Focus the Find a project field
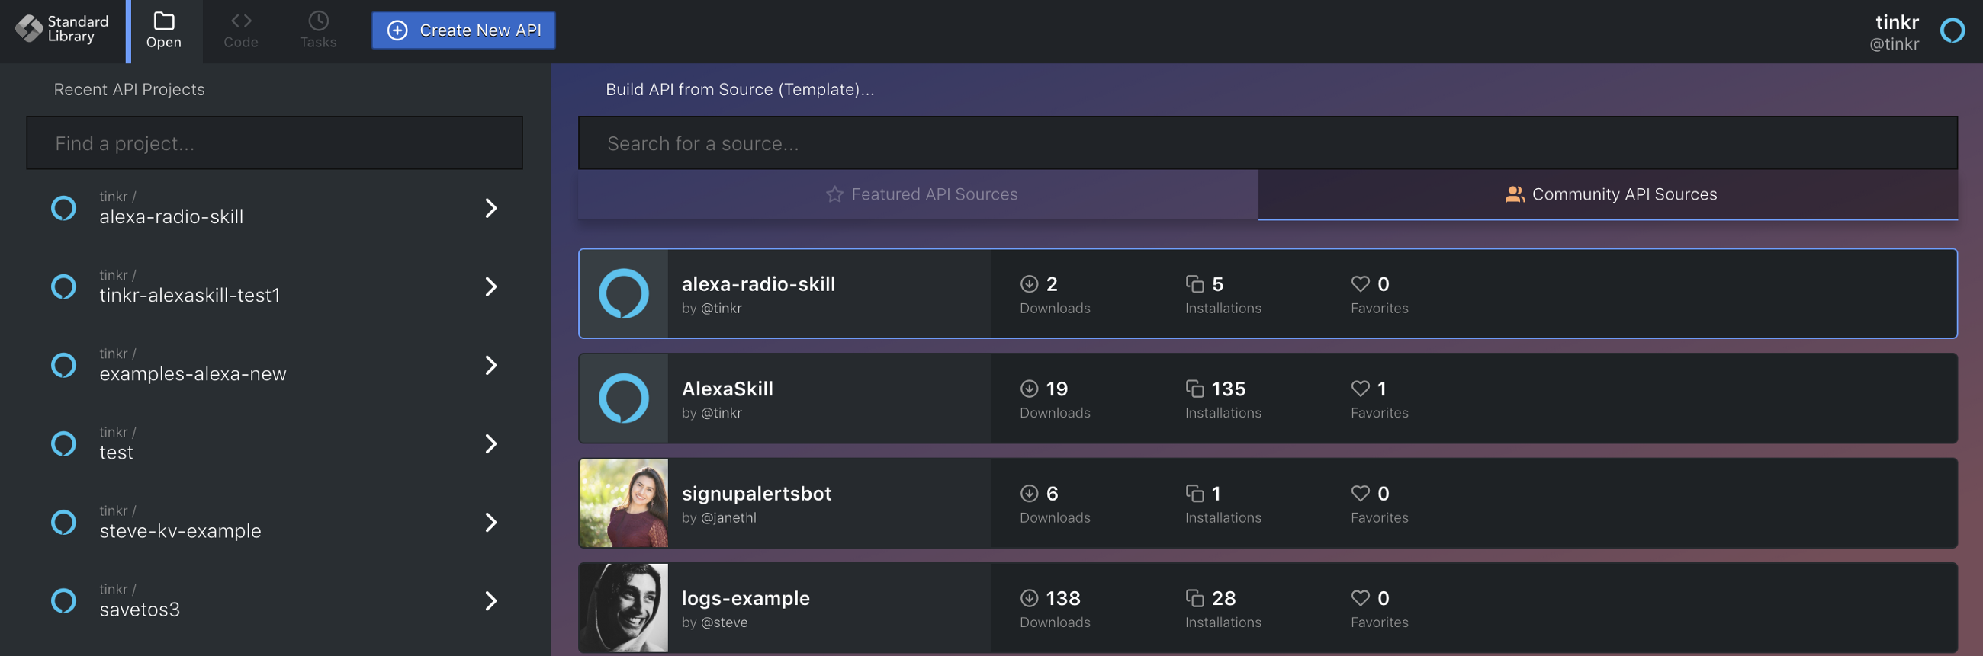Viewport: 1983px width, 656px height. 275,143
